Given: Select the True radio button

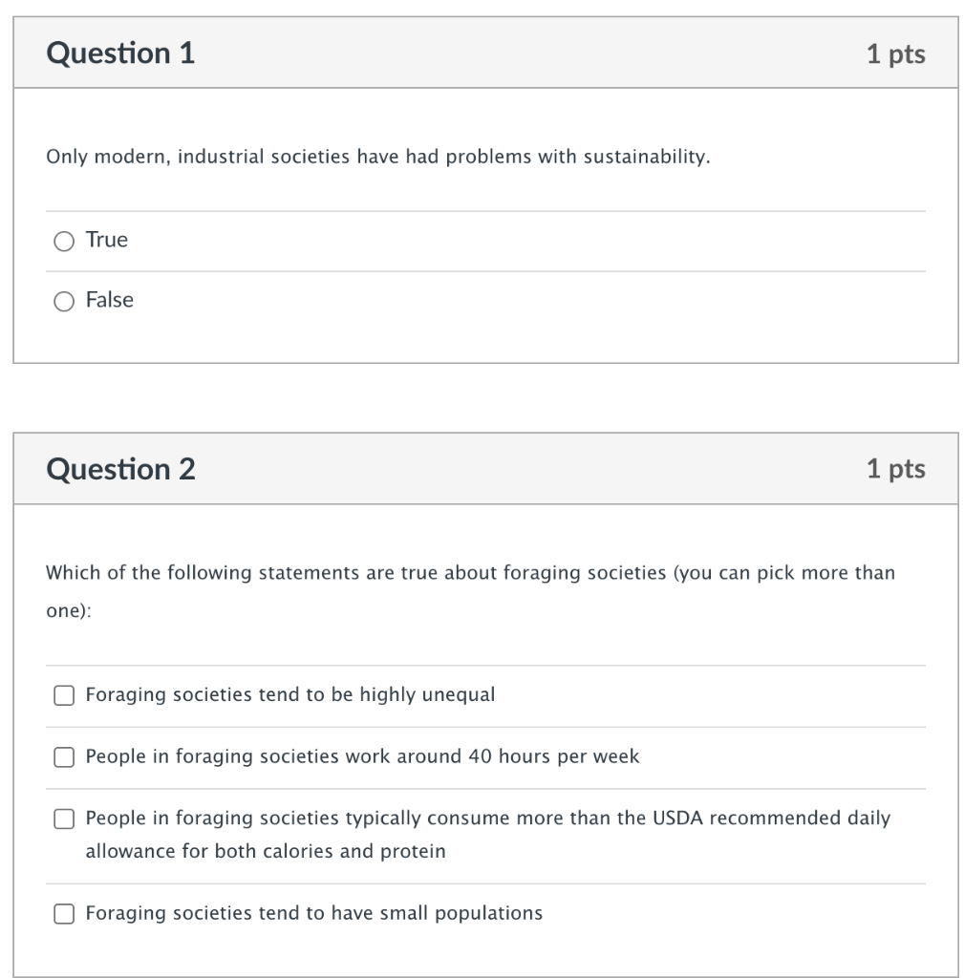Looking at the screenshot, I should coord(64,241).
